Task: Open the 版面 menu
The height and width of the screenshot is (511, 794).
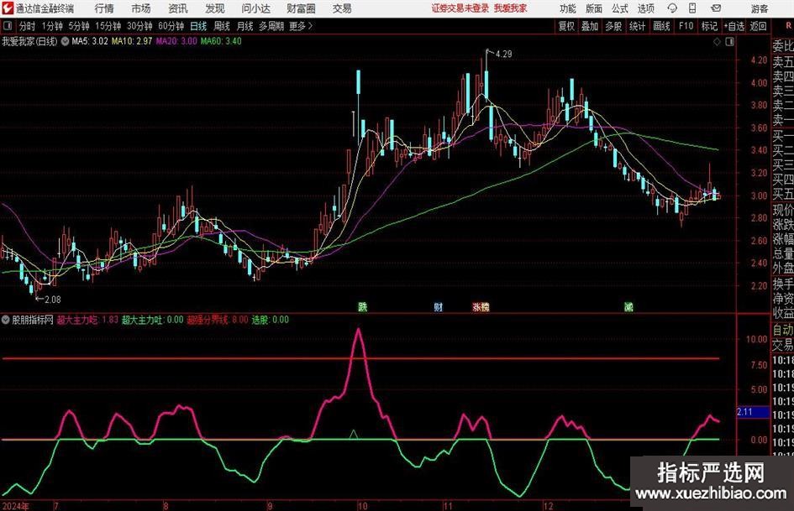Action: 593,8
